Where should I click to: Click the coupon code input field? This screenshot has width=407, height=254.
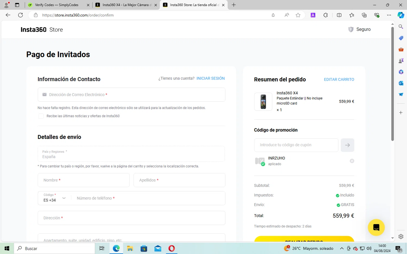pos(296,145)
